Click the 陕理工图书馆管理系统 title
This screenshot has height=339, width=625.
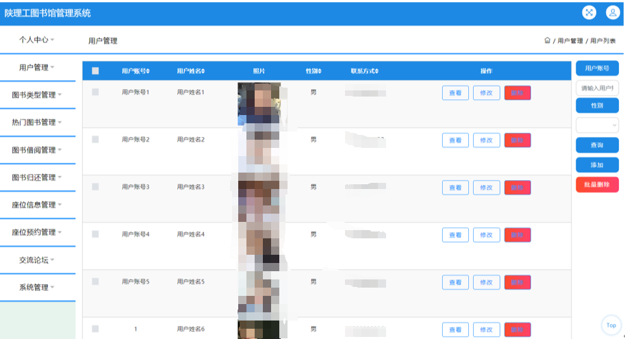pyautogui.click(x=47, y=13)
